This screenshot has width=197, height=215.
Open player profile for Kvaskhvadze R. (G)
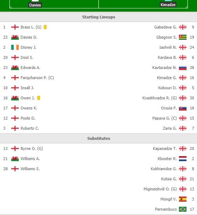click(159, 98)
